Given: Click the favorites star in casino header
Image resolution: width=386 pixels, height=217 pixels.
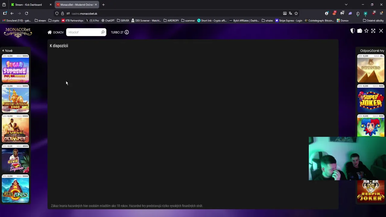Looking at the screenshot, I should 366,31.
